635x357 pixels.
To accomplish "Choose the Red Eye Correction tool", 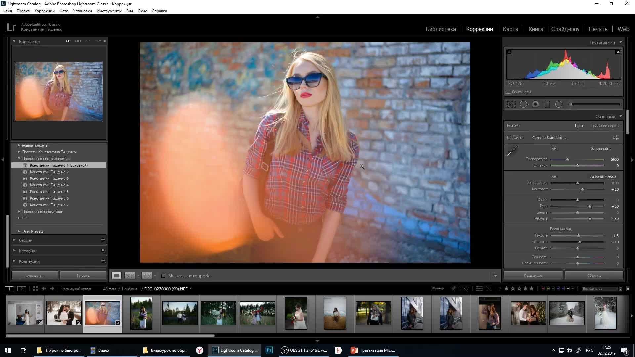I will 535,104.
